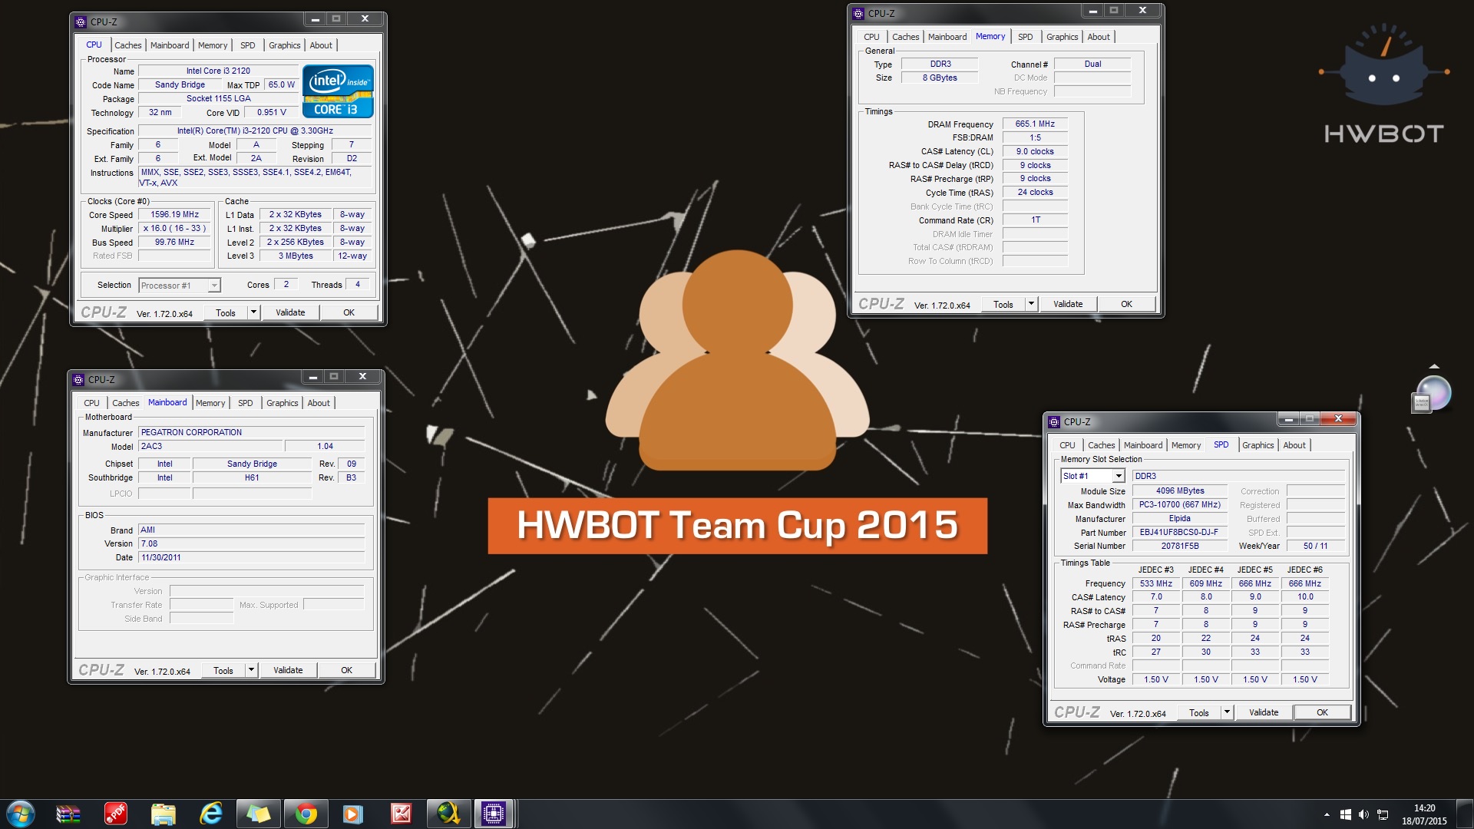1474x829 pixels.
Task: Click the BIOS date 11/30/2011
Action: [x=251, y=557]
